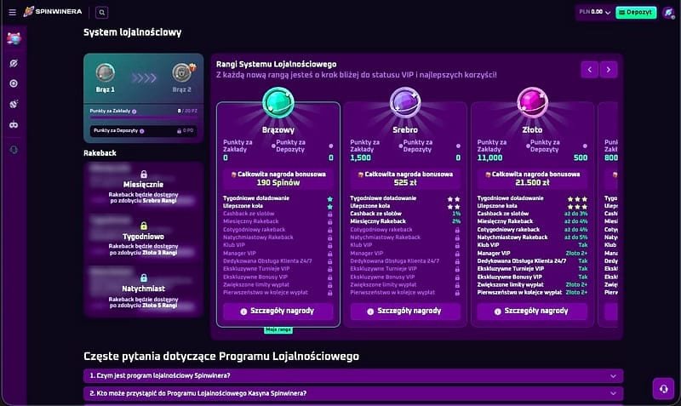Click Srebro Punkty za Zakłady 1,500
The image size is (681, 406).
pos(360,158)
